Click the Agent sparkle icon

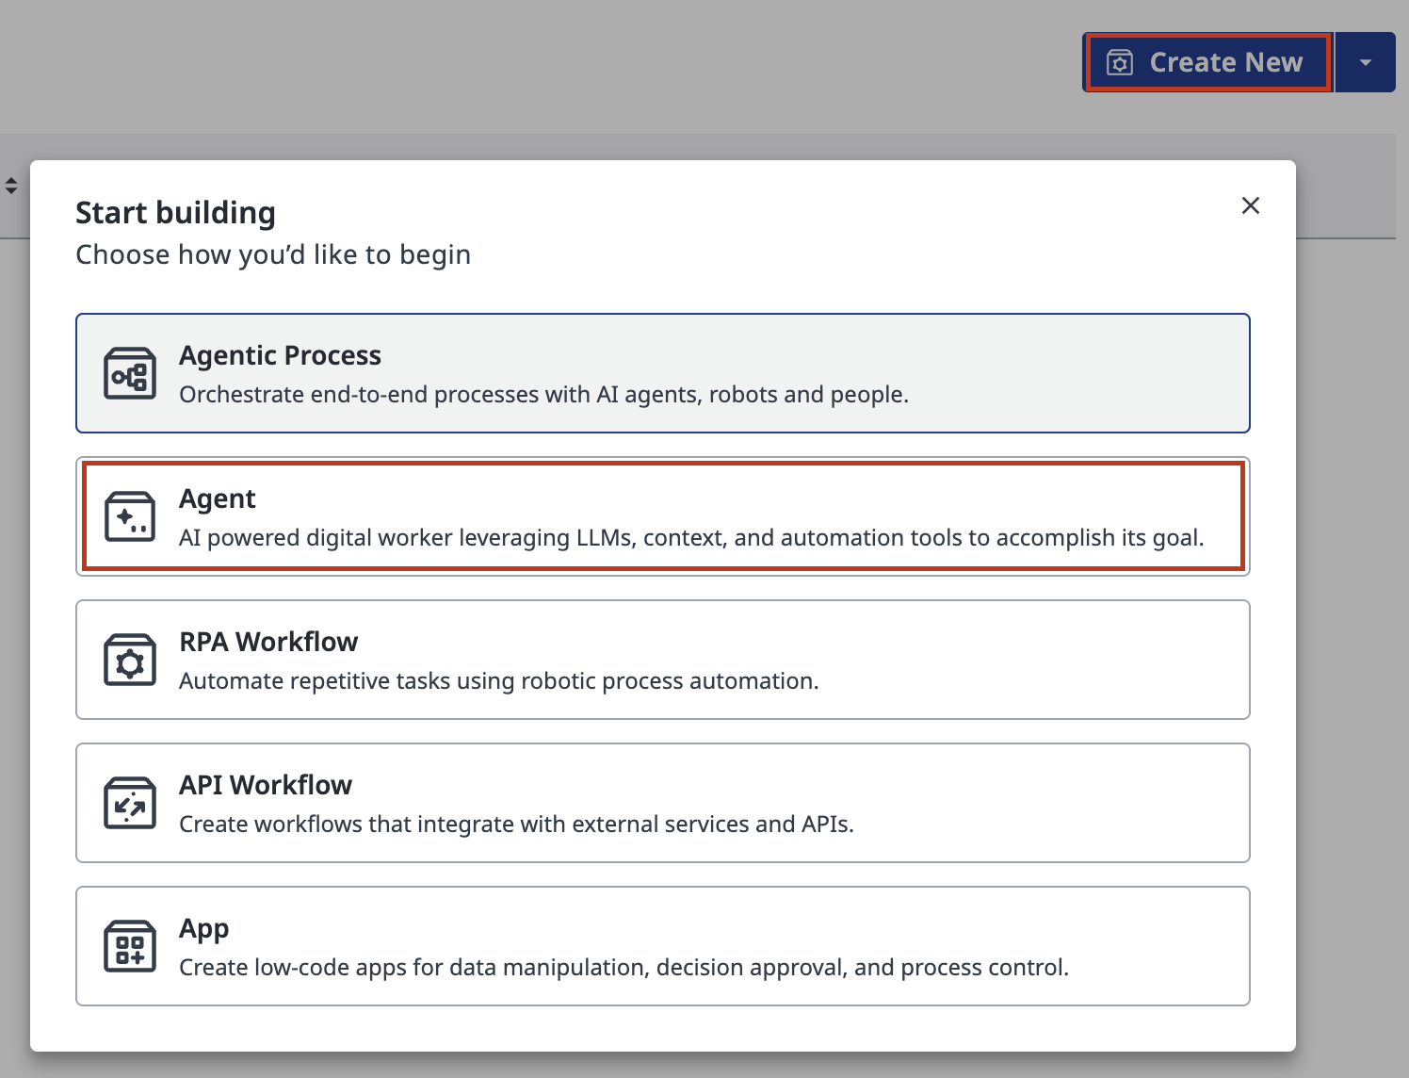pos(130,516)
